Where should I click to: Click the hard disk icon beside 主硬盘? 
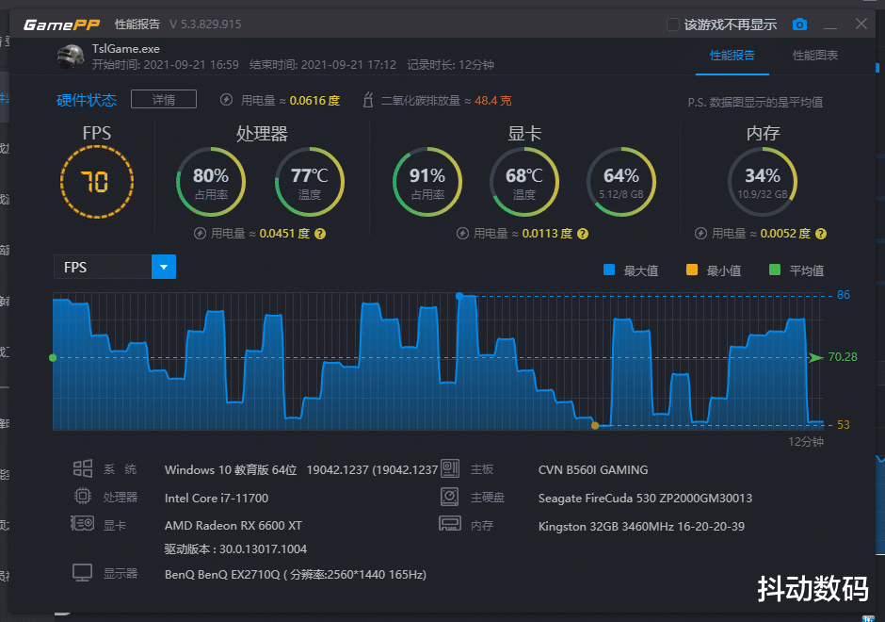[450, 497]
